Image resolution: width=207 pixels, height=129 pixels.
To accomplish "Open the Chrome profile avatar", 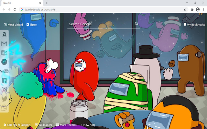I will tap(198, 9).
